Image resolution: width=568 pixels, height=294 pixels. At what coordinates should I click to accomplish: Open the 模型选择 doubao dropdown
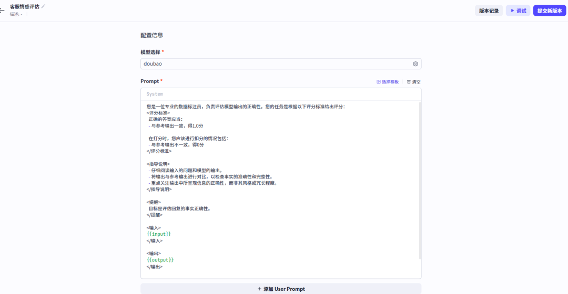pos(273,64)
